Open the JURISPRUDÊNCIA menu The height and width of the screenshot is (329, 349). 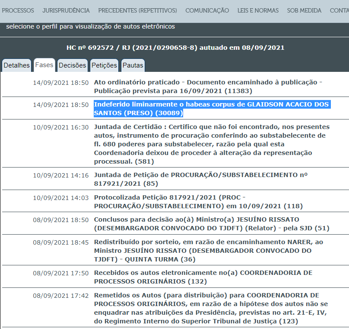tap(66, 10)
